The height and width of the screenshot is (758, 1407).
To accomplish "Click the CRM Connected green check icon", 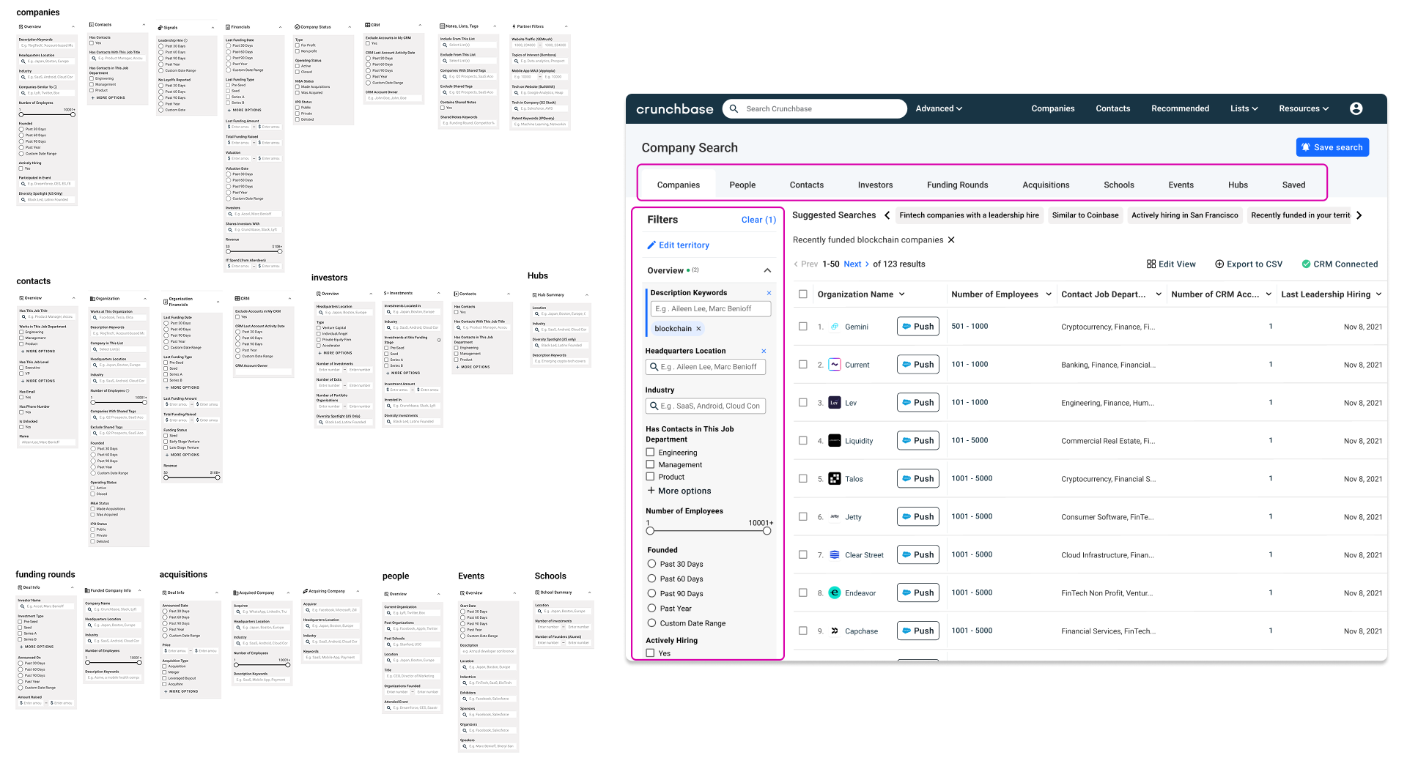I will click(1306, 264).
